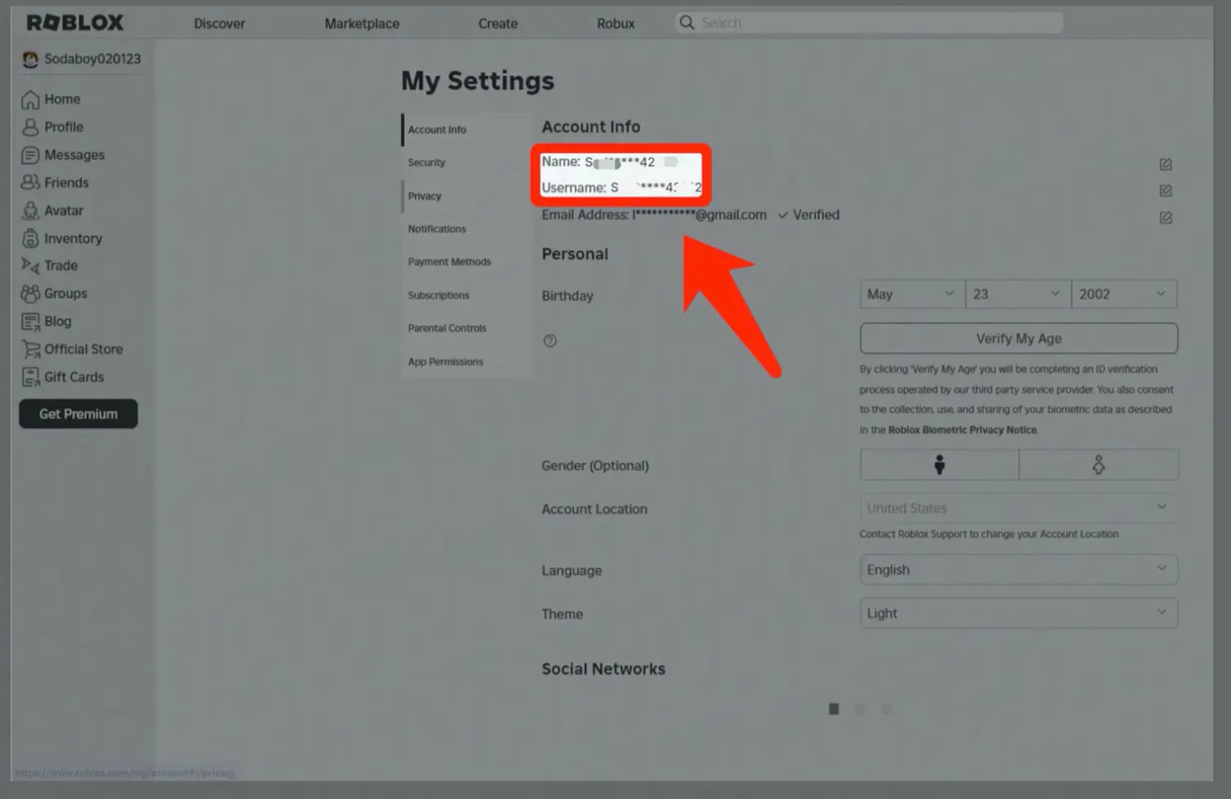Click the Verify My Age button
Image resolution: width=1231 pixels, height=799 pixels.
(1019, 338)
